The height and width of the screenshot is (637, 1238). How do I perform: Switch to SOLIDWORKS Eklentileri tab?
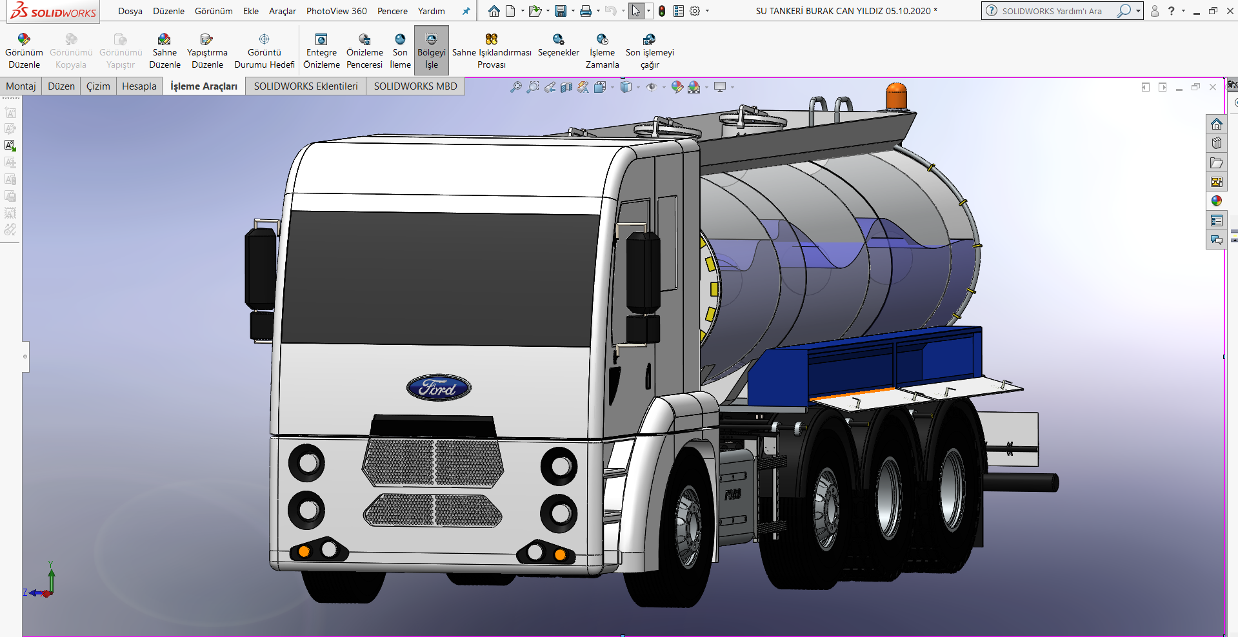[x=306, y=86]
